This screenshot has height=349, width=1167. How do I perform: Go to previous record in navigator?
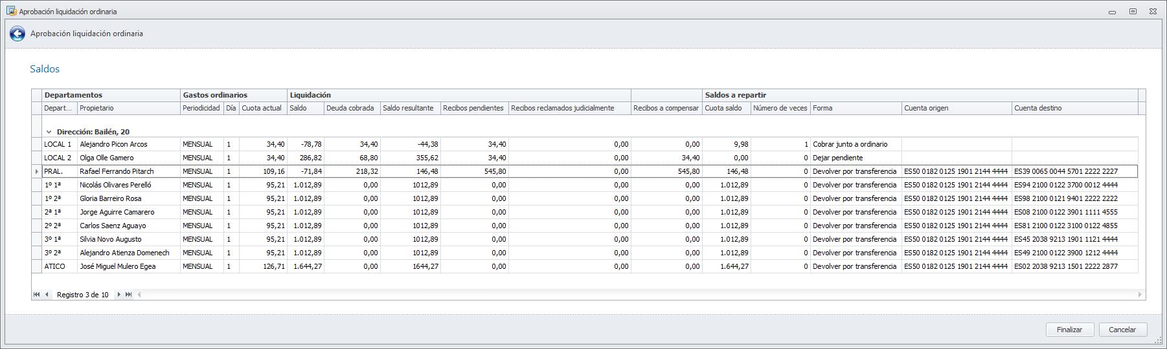(x=47, y=295)
